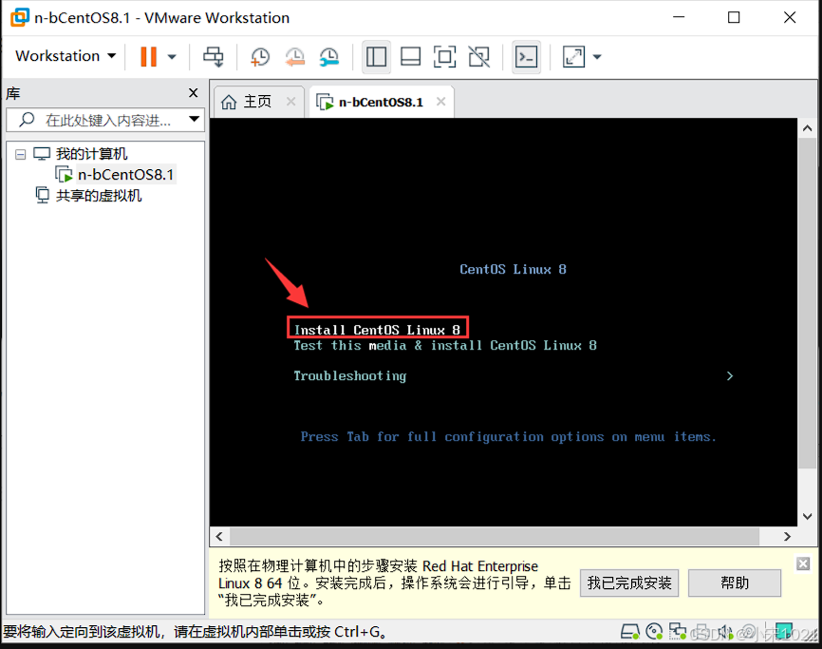Click the right arrow of the VM display's horizontal scrollbar
The height and width of the screenshot is (649, 822).
pyautogui.click(x=787, y=536)
